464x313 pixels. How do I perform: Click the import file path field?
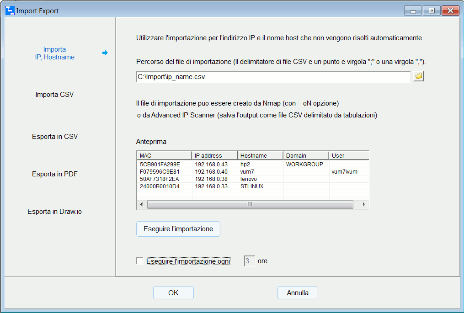coord(272,77)
